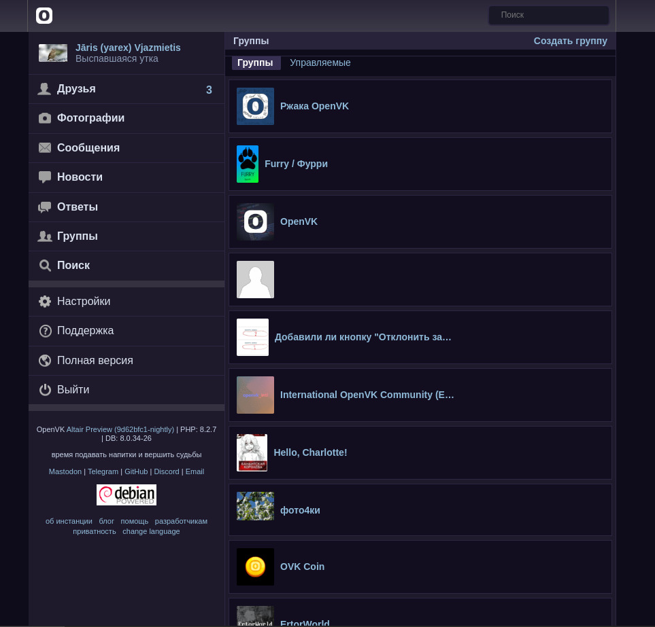Click the change language link
The width and height of the screenshot is (655, 627).
pos(151,531)
